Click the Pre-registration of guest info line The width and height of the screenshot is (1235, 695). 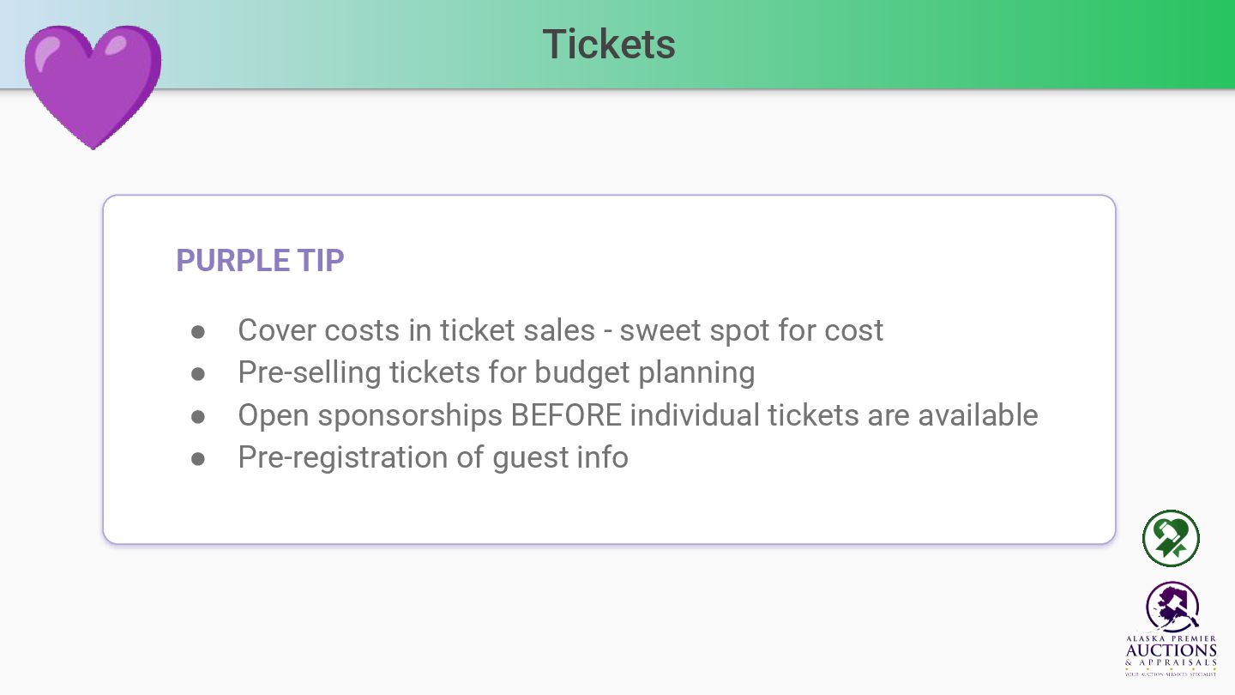433,457
